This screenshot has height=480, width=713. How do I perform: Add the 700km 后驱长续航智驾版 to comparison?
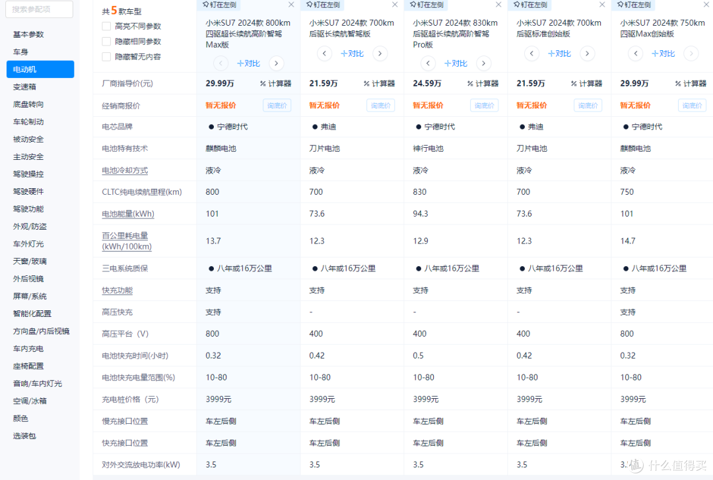pyautogui.click(x=352, y=53)
